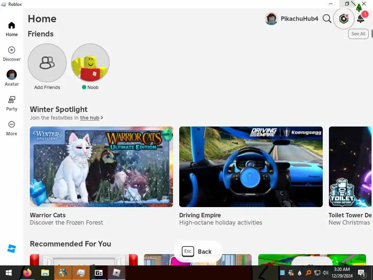Open the Avatar editor in sidebar

[12, 78]
